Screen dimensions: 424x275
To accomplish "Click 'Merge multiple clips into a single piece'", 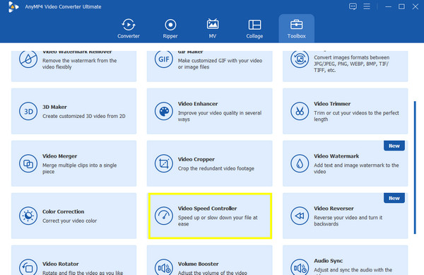I will (x=79, y=168).
